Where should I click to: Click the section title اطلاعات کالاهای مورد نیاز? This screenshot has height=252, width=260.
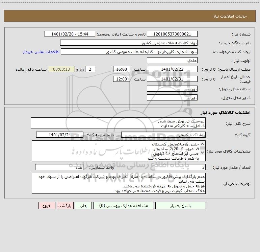226,112
